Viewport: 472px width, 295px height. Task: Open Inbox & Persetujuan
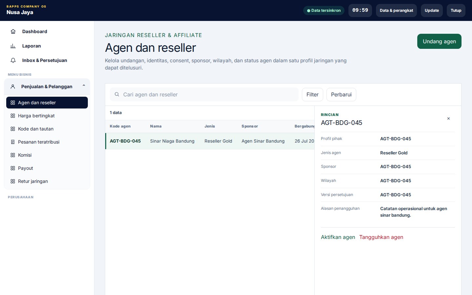(47, 60)
